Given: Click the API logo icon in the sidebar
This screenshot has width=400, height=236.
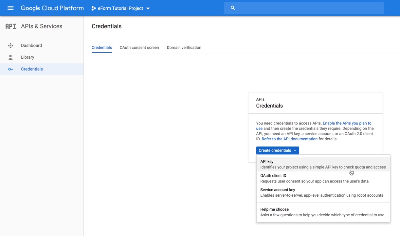Looking at the screenshot, I should tap(10, 26).
